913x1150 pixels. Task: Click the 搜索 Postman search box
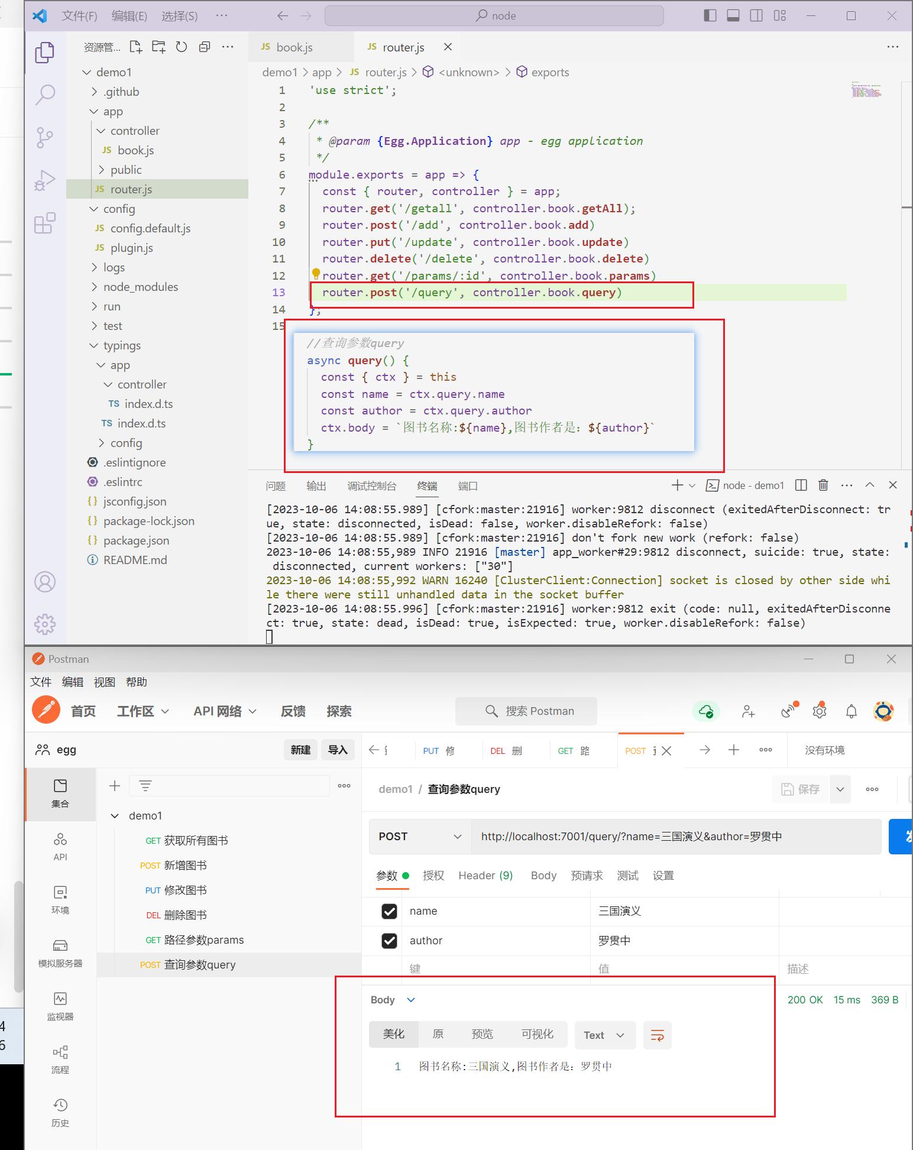click(526, 711)
